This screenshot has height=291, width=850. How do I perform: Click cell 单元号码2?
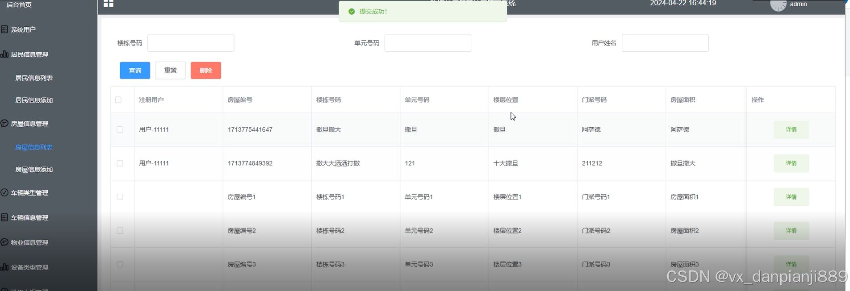click(x=419, y=231)
